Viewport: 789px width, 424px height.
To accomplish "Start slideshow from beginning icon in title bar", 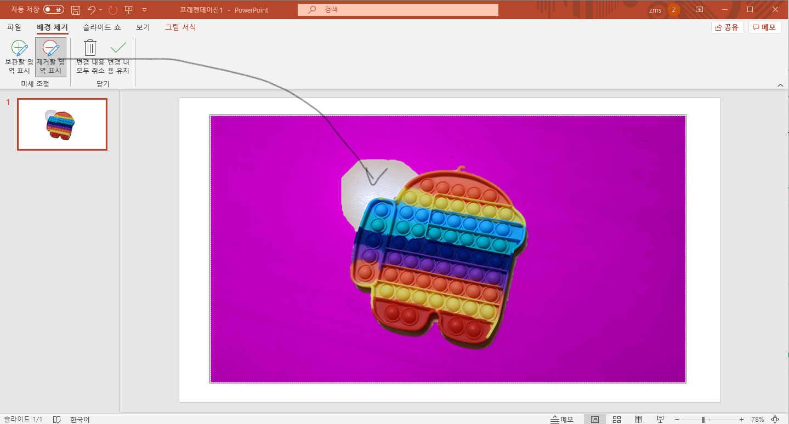I will 129,10.
